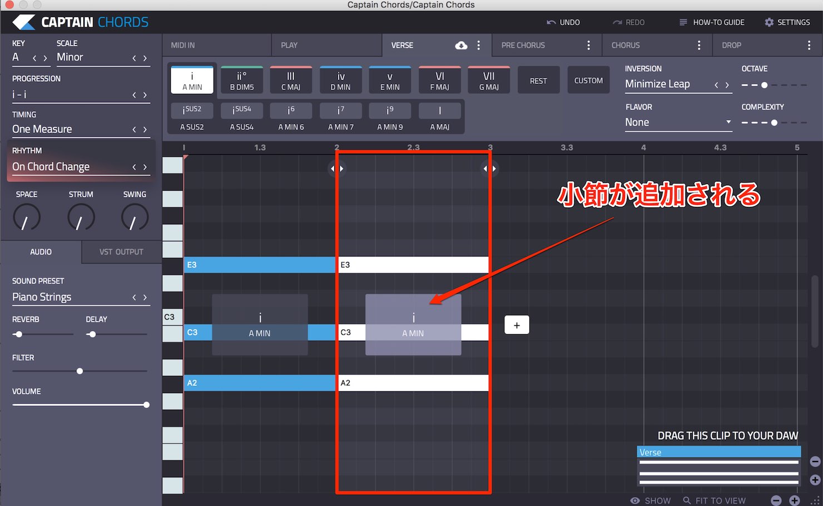Open the Drop tab three-dot menu

click(809, 46)
